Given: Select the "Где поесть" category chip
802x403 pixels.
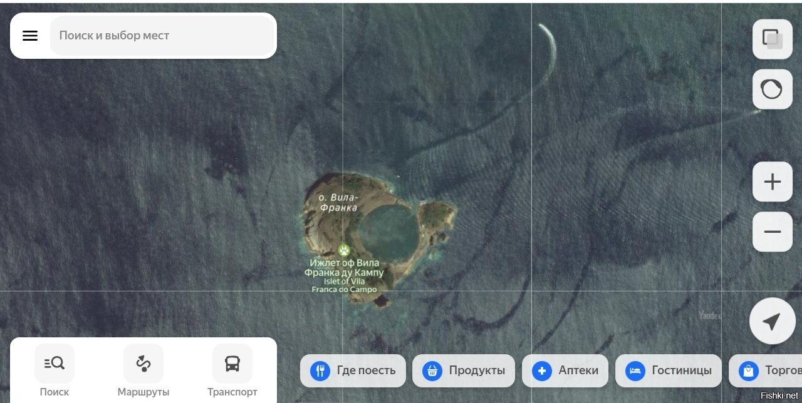Looking at the screenshot, I should tap(353, 370).
